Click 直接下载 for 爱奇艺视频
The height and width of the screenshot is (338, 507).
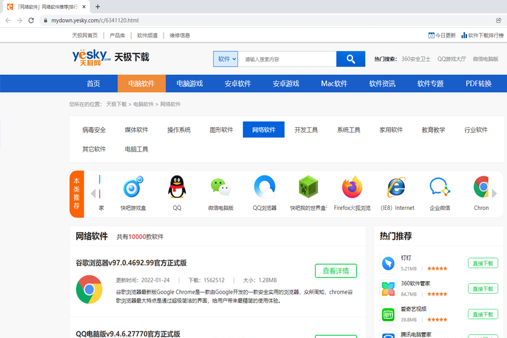point(483,314)
